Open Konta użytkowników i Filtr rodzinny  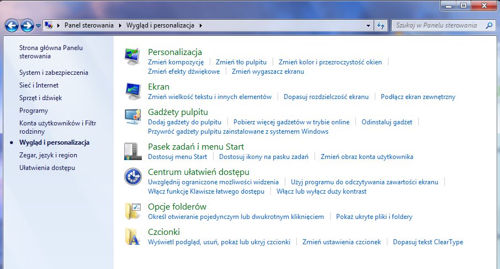[58, 127]
